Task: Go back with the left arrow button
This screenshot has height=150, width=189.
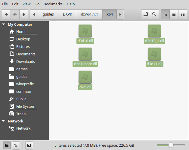Action: pos(6,14)
